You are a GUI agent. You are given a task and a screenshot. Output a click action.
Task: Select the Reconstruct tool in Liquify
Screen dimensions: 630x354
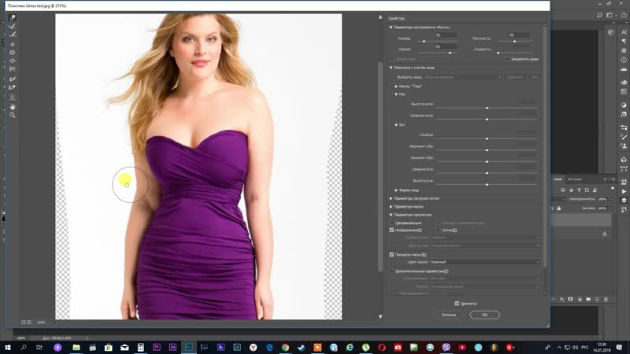point(13,26)
